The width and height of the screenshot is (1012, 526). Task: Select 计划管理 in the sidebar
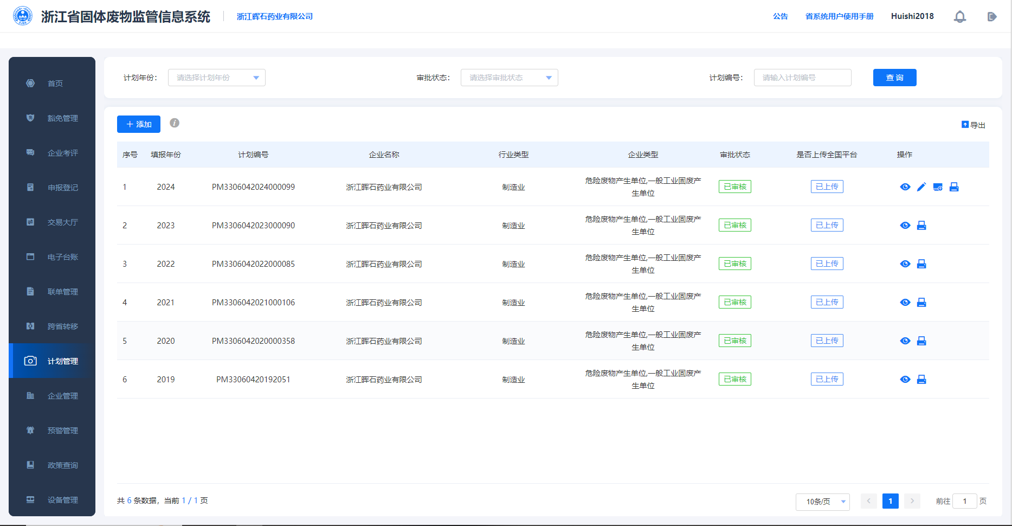52,361
